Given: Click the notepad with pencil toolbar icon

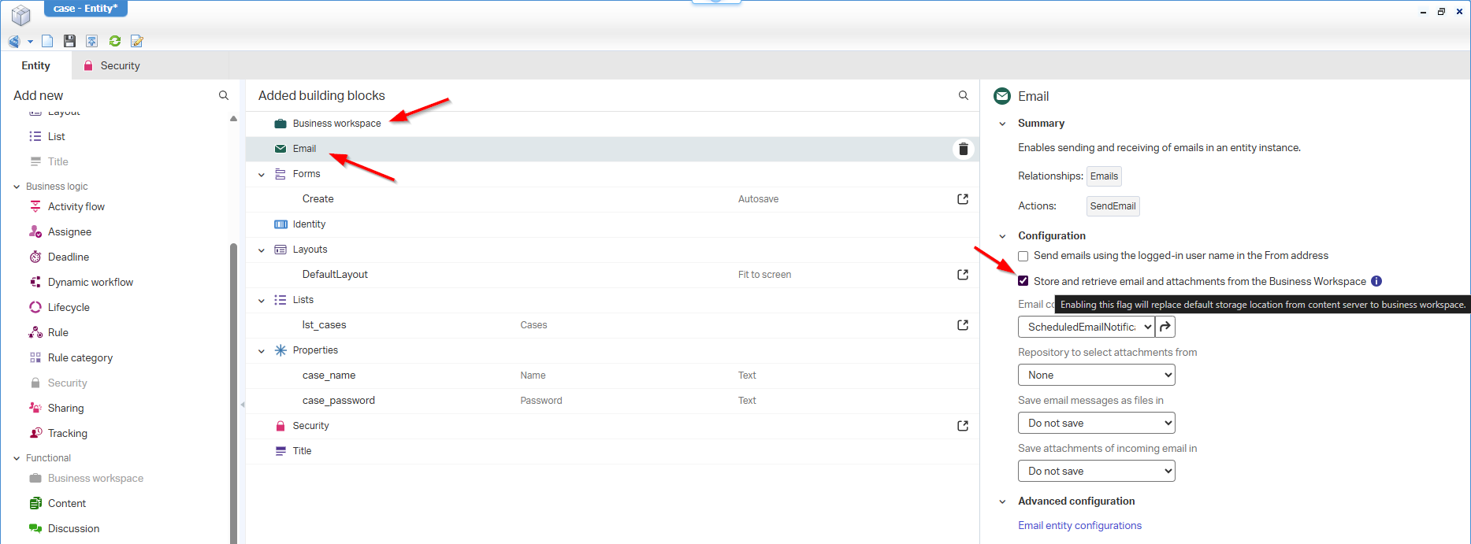Looking at the screenshot, I should 137,41.
